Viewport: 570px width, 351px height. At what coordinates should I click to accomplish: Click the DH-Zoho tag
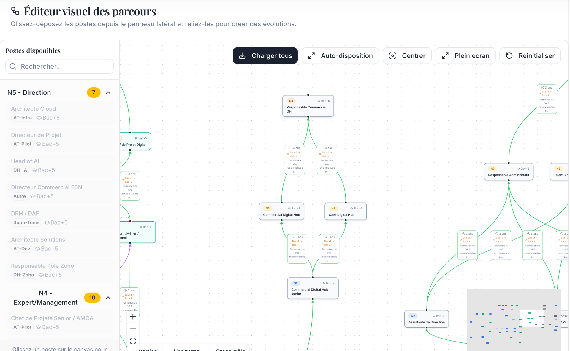[x=24, y=275]
